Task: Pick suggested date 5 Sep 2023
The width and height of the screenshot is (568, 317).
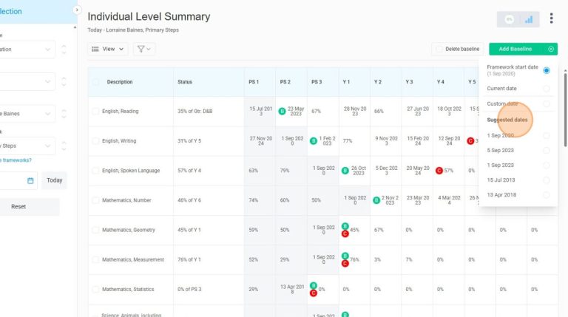Action: (547, 150)
